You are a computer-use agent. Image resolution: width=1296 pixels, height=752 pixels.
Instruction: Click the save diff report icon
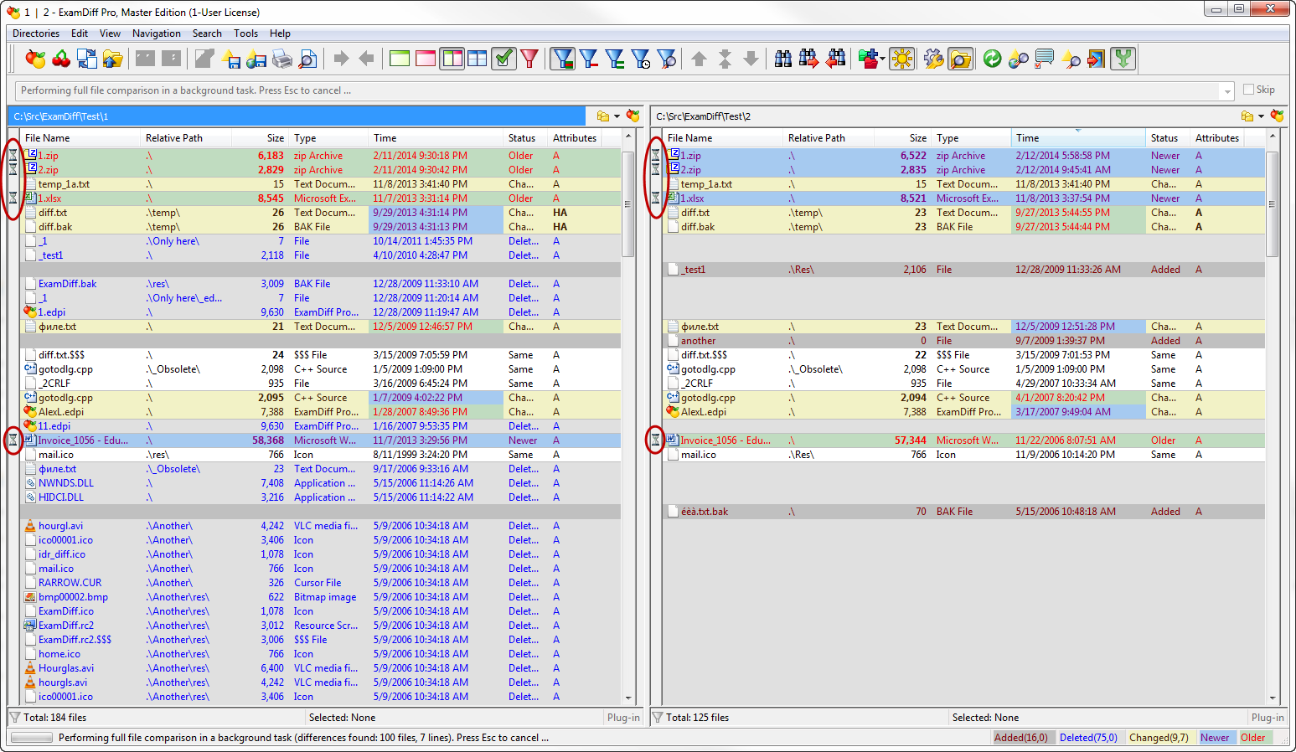point(230,59)
